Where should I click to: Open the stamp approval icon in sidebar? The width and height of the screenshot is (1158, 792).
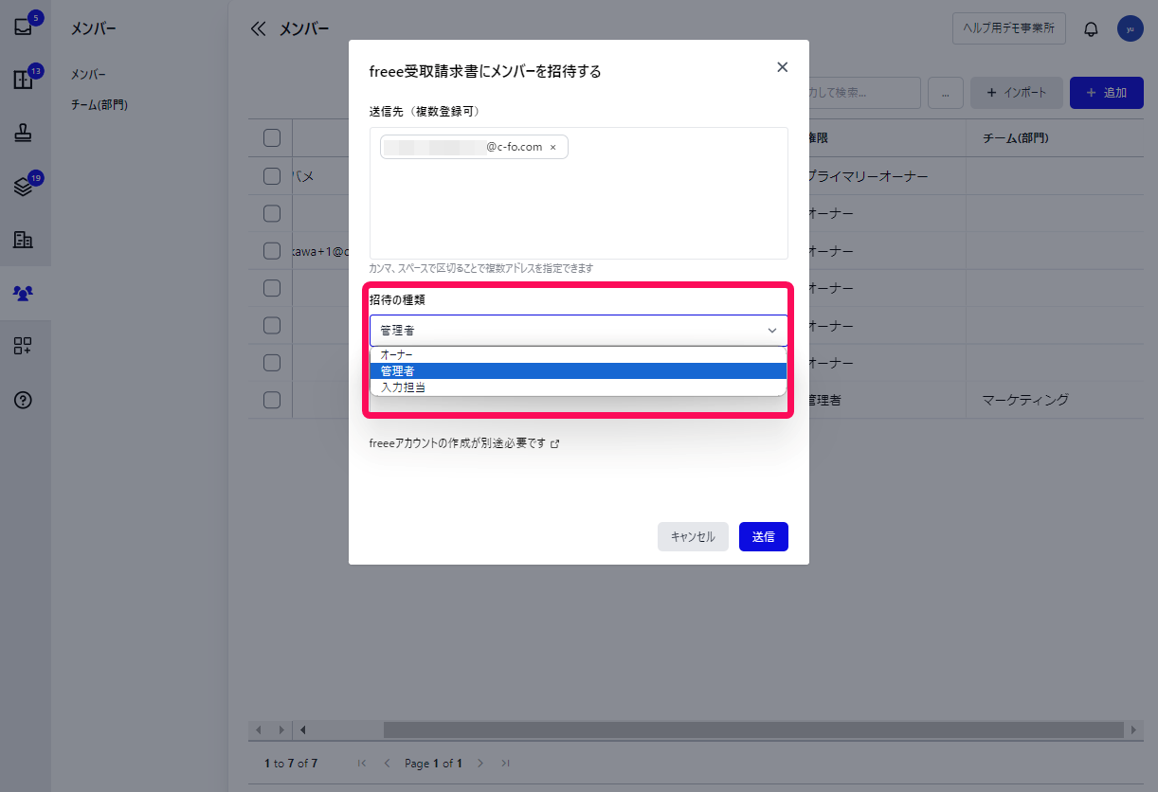point(24,133)
